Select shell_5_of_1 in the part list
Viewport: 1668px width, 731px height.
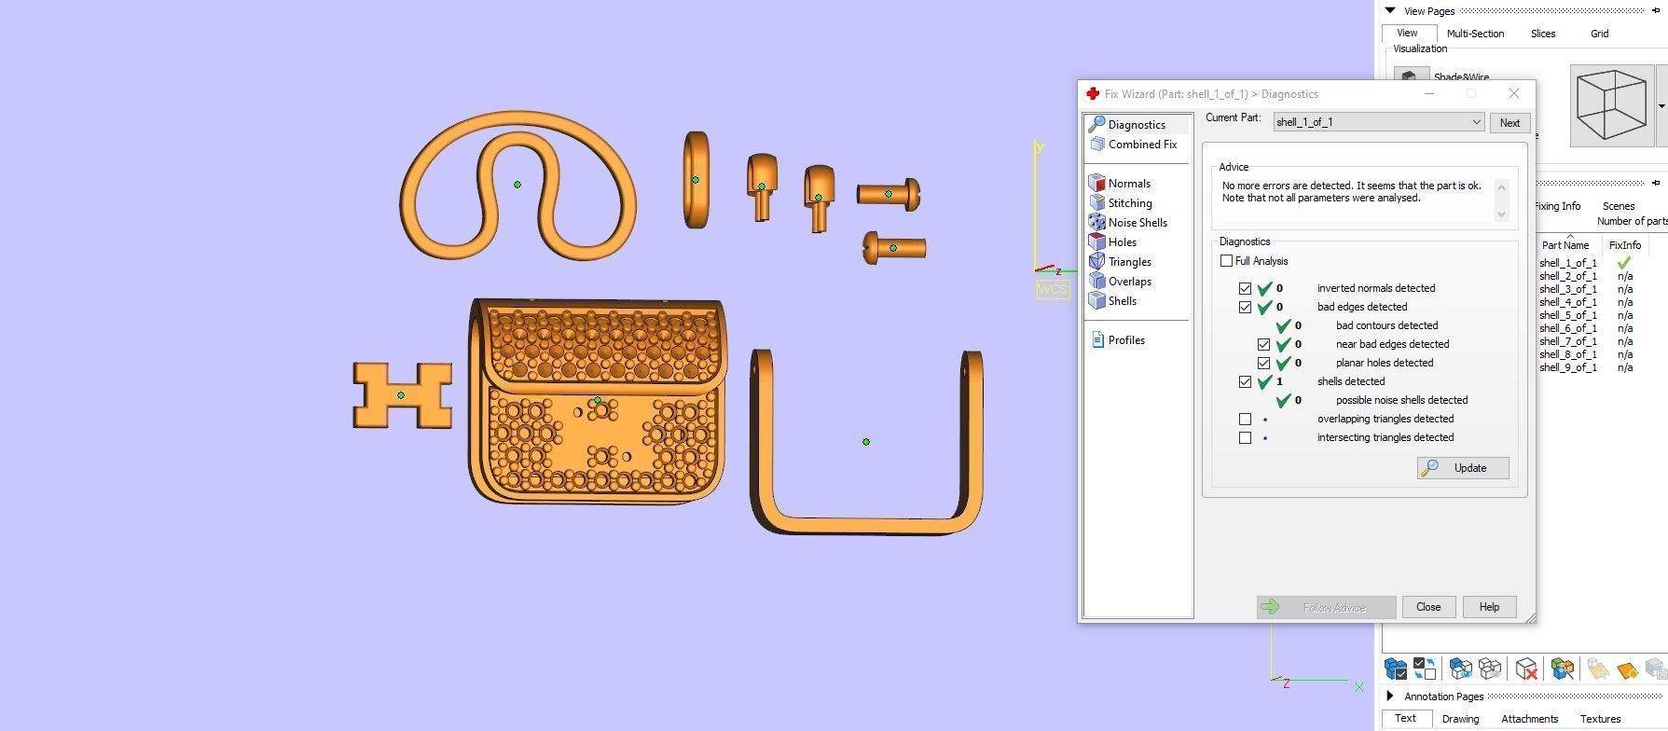tap(1567, 315)
